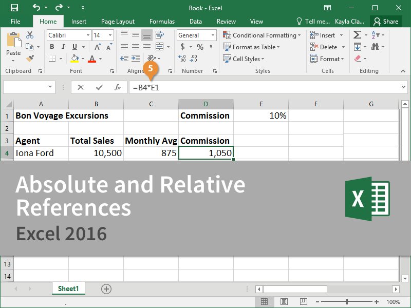Viewport: 411px width, 308px height.
Task: Open the File tab
Action: click(x=15, y=22)
